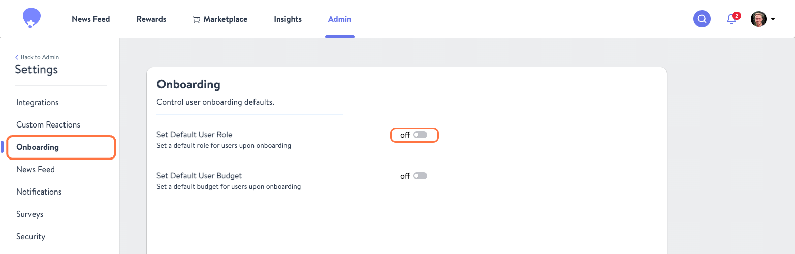Open Security settings
795x254 pixels.
(x=31, y=236)
